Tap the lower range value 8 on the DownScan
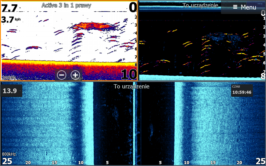Screen dimensions: 266x166 [263, 76]
